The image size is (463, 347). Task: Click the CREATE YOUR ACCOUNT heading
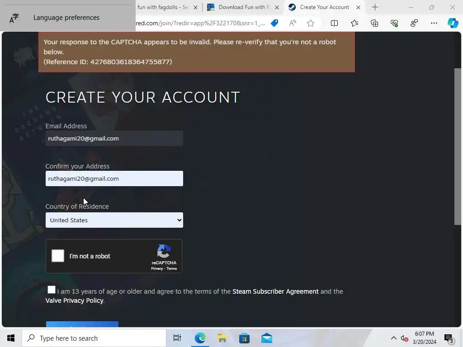[142, 97]
